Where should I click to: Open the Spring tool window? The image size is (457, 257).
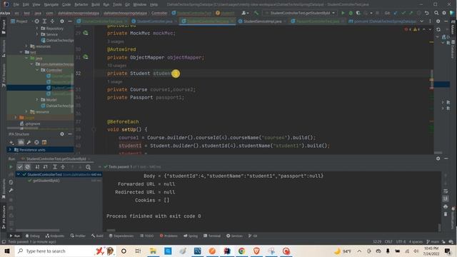click(191, 236)
